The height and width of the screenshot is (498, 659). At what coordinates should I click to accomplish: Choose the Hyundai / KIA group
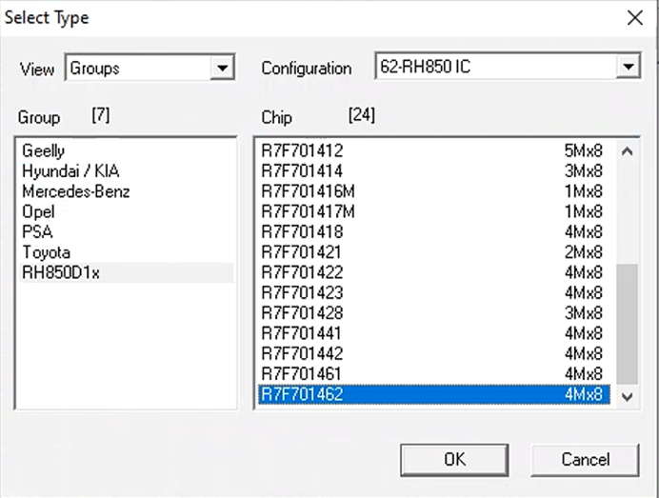point(70,171)
